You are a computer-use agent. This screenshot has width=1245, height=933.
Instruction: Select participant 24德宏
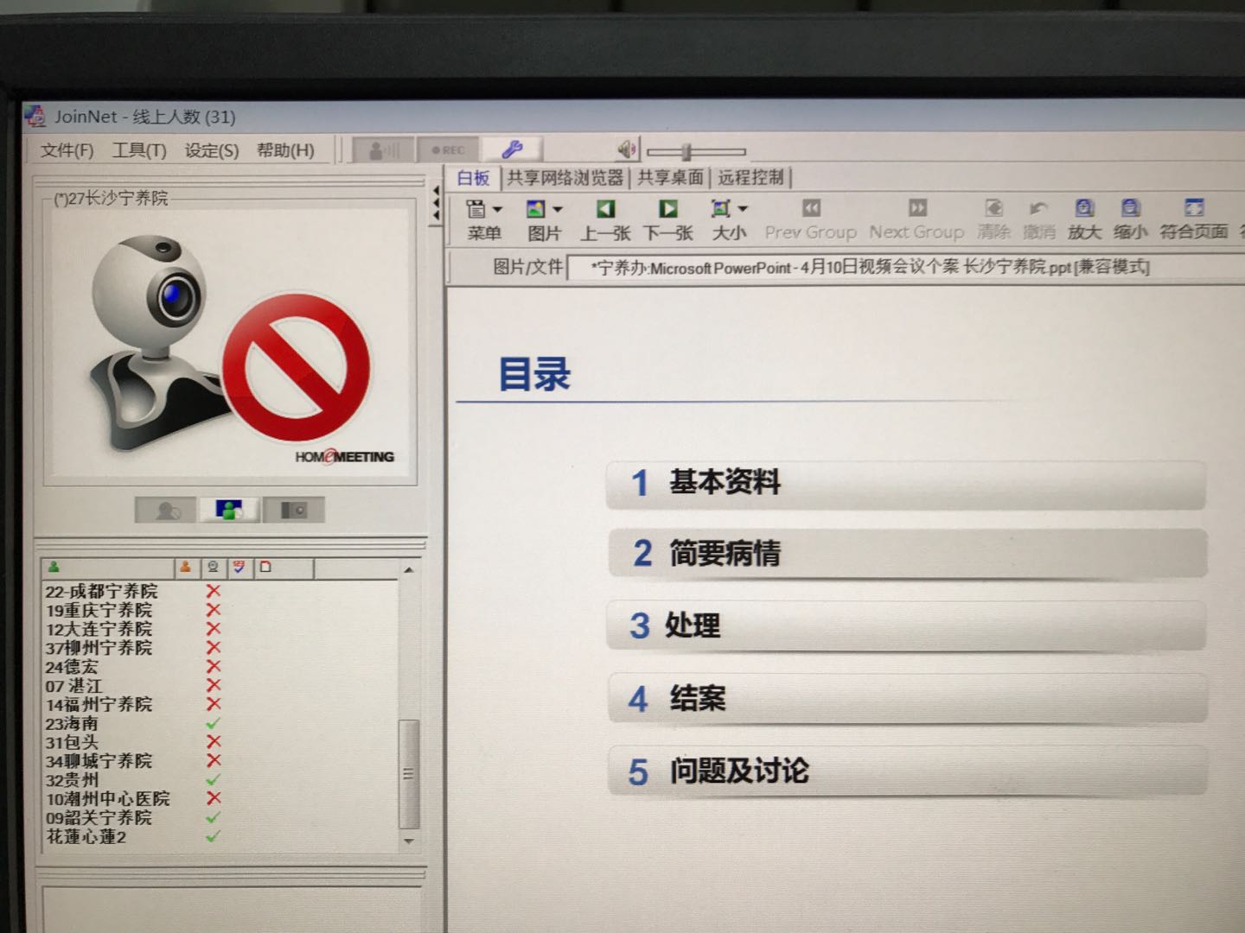pyautogui.click(x=72, y=667)
